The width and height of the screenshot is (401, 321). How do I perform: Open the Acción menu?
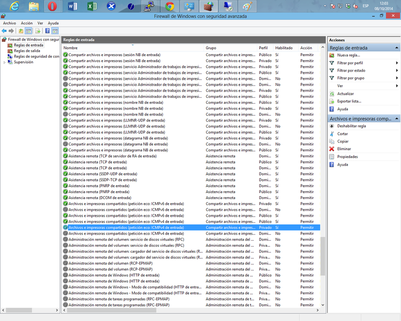pos(27,23)
